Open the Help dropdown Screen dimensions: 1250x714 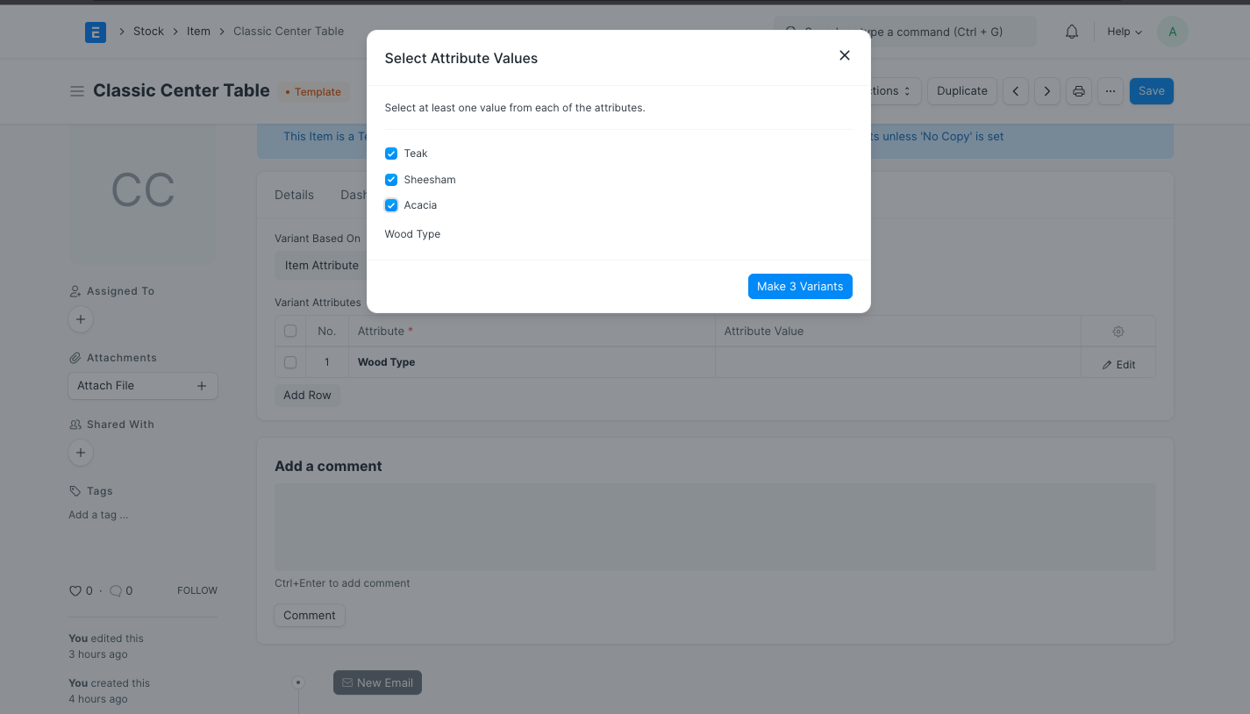(1124, 31)
